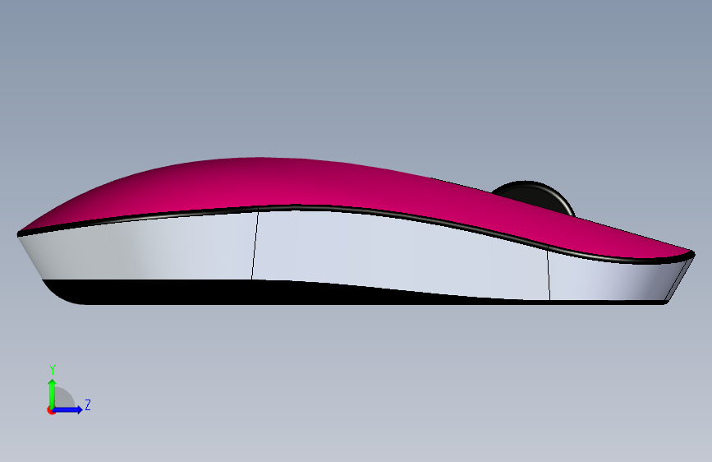Viewport: 712px width, 462px height.
Task: Click the blue Z axis arrow of the triad
Action: (68, 409)
